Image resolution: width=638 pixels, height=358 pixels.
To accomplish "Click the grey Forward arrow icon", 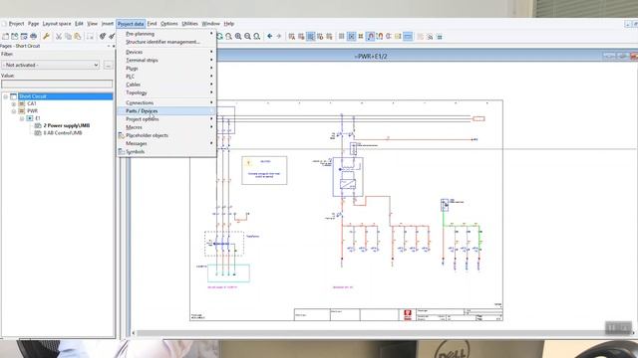I will pyautogui.click(x=279, y=37).
